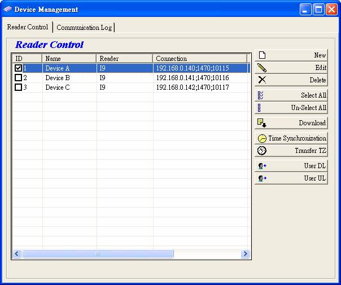This screenshot has width=341, height=285.
Task: Click the New blank page icon
Action: click(x=262, y=55)
